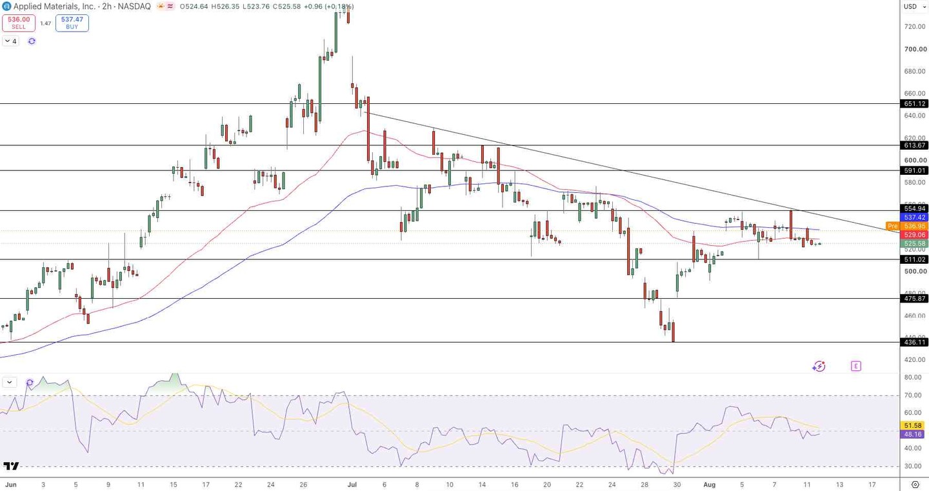Screen dimensions: 929x491
Task: Click the earnings E marker icon
Action: pos(855,366)
